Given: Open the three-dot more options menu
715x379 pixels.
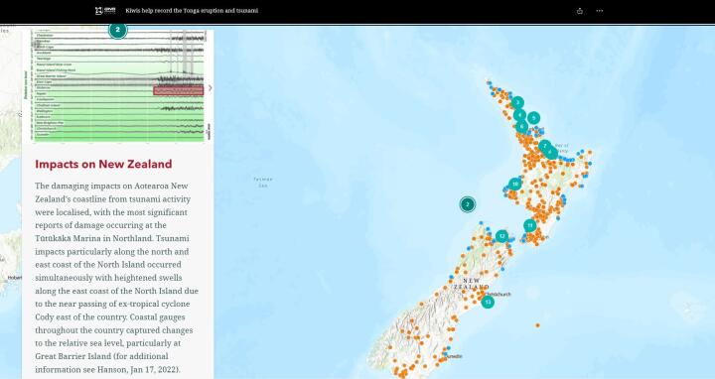Looking at the screenshot, I should click(600, 11).
